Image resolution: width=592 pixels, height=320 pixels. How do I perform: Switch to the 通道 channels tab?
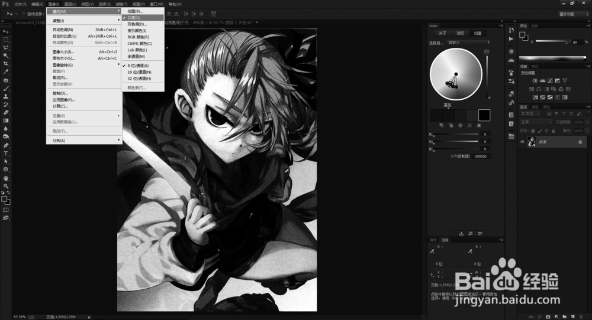[535, 107]
